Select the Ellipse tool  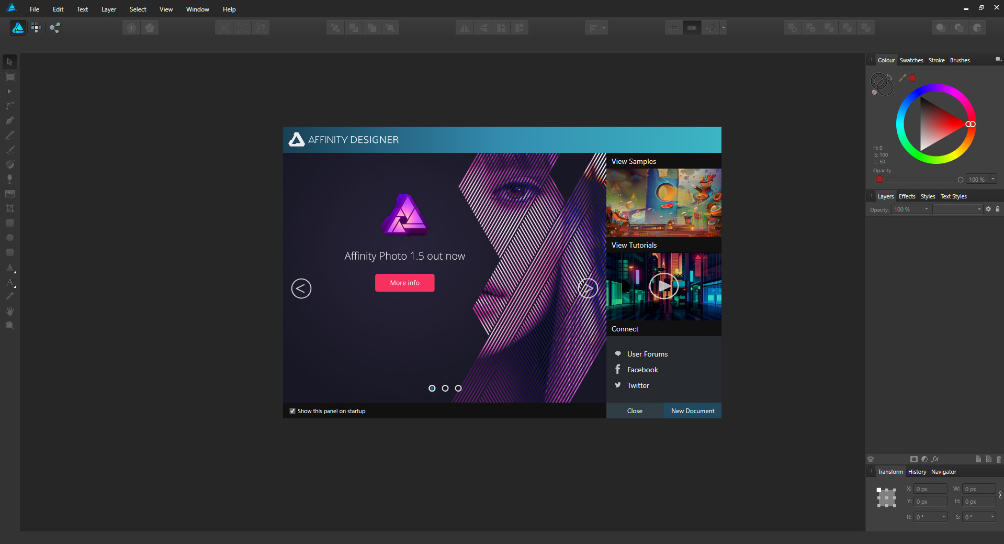(9, 238)
